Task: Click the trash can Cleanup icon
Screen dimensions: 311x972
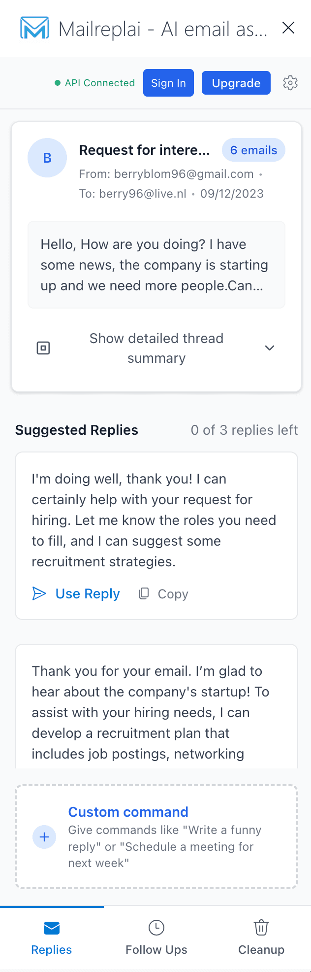Action: pos(261,927)
